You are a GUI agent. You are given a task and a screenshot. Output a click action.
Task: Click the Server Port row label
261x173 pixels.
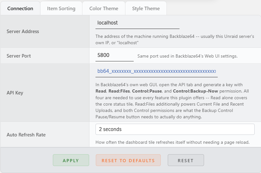coord(19,56)
